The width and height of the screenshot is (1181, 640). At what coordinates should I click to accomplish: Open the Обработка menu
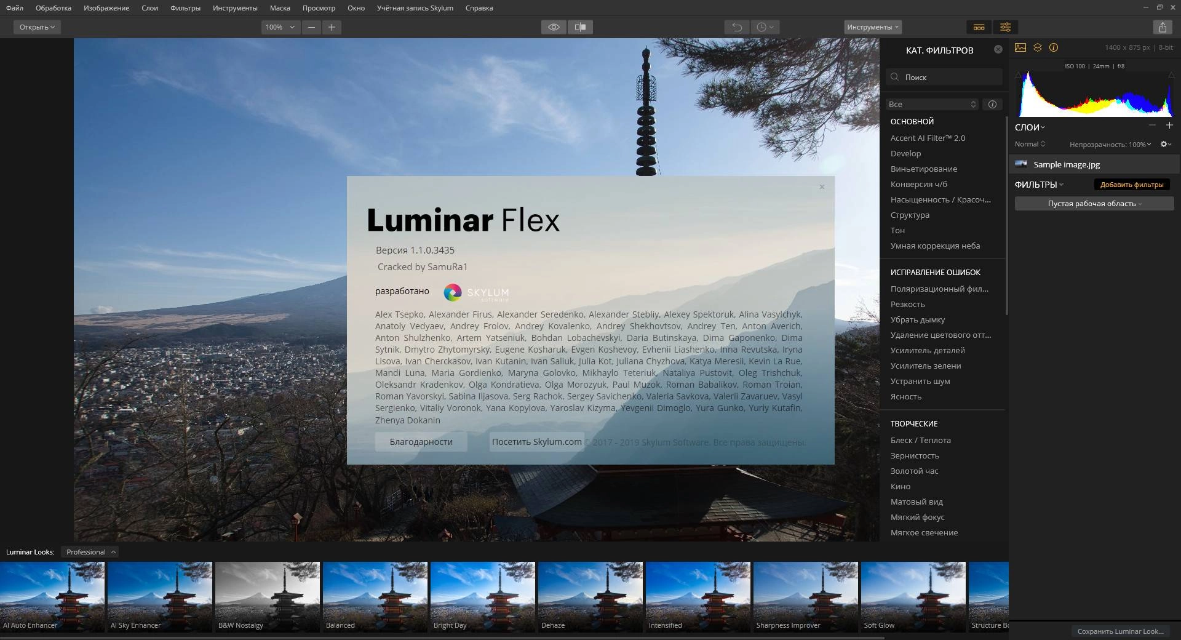(x=54, y=8)
